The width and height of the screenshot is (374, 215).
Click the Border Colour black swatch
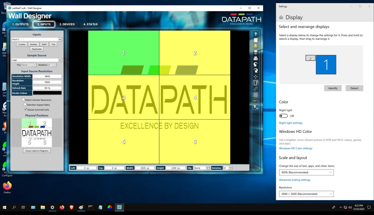tap(47, 93)
